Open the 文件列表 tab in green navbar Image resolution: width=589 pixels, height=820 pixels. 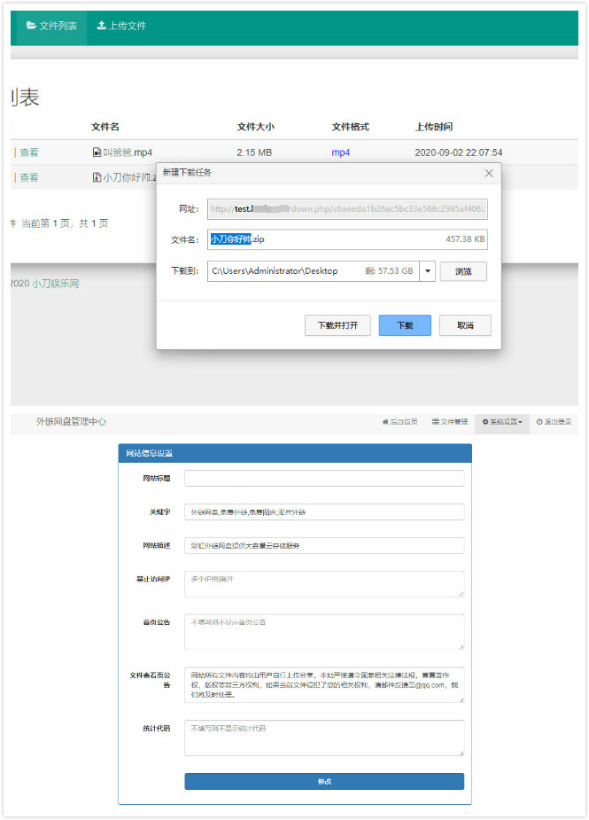[x=51, y=26]
